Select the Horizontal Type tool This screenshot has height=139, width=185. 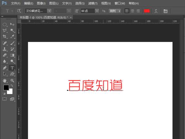coord(12,68)
